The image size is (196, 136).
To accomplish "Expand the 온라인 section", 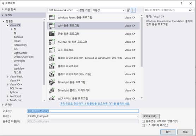I will [x=3, y=105].
